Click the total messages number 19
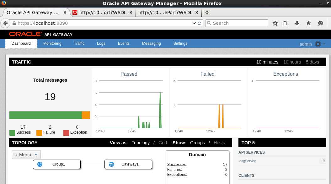Screen dimensions: 331x184 pos(50,97)
